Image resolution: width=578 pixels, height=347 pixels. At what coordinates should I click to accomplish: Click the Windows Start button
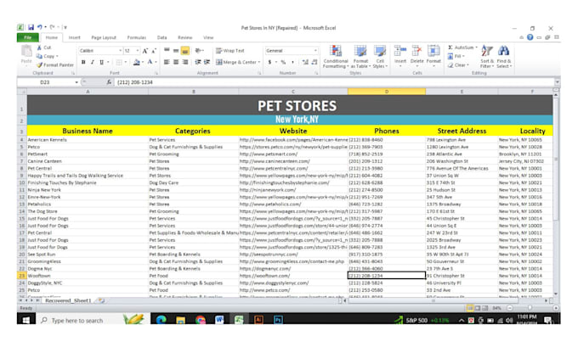[26, 320]
